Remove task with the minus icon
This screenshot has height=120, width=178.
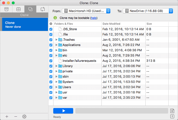point(16,116)
